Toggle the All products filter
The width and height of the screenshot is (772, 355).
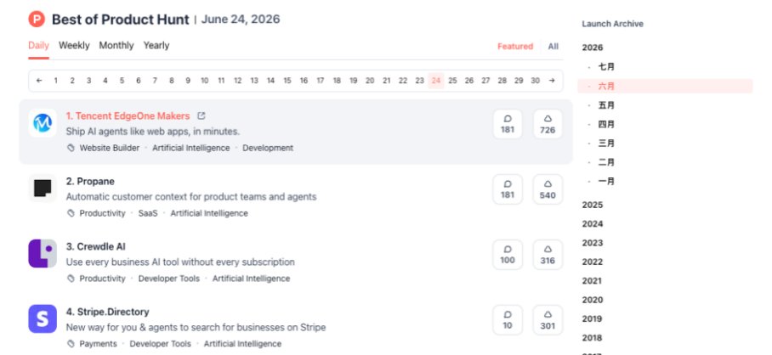pos(553,46)
